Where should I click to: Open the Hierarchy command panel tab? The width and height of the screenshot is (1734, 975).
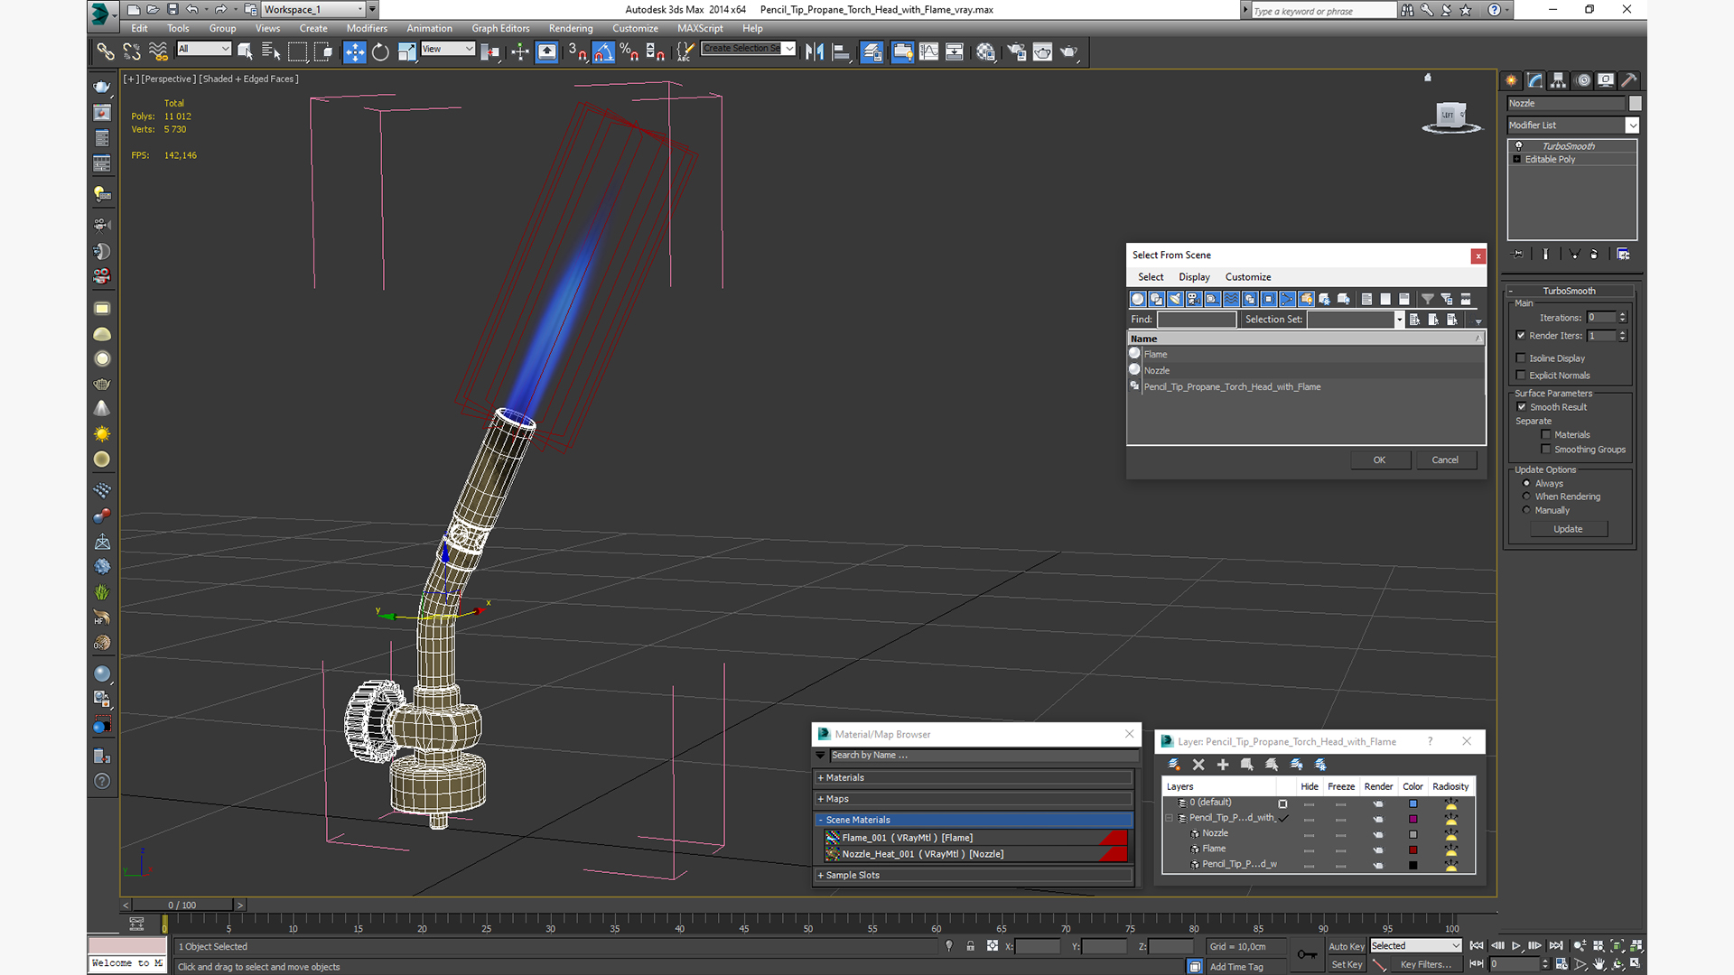pyautogui.click(x=1558, y=80)
